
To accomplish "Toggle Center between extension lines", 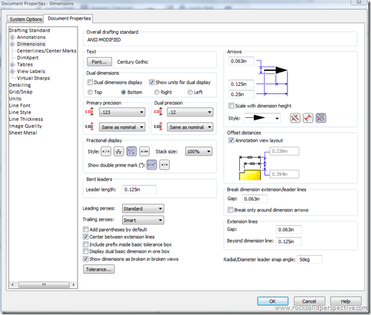I will pyautogui.click(x=85, y=237).
